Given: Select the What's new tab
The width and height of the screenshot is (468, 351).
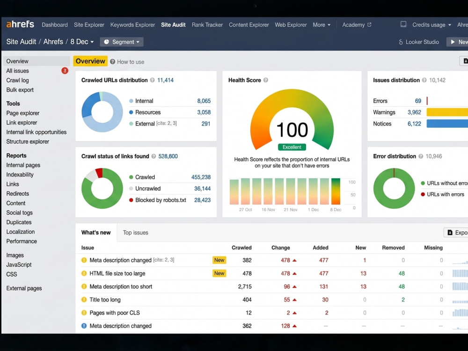Looking at the screenshot, I should [96, 233].
